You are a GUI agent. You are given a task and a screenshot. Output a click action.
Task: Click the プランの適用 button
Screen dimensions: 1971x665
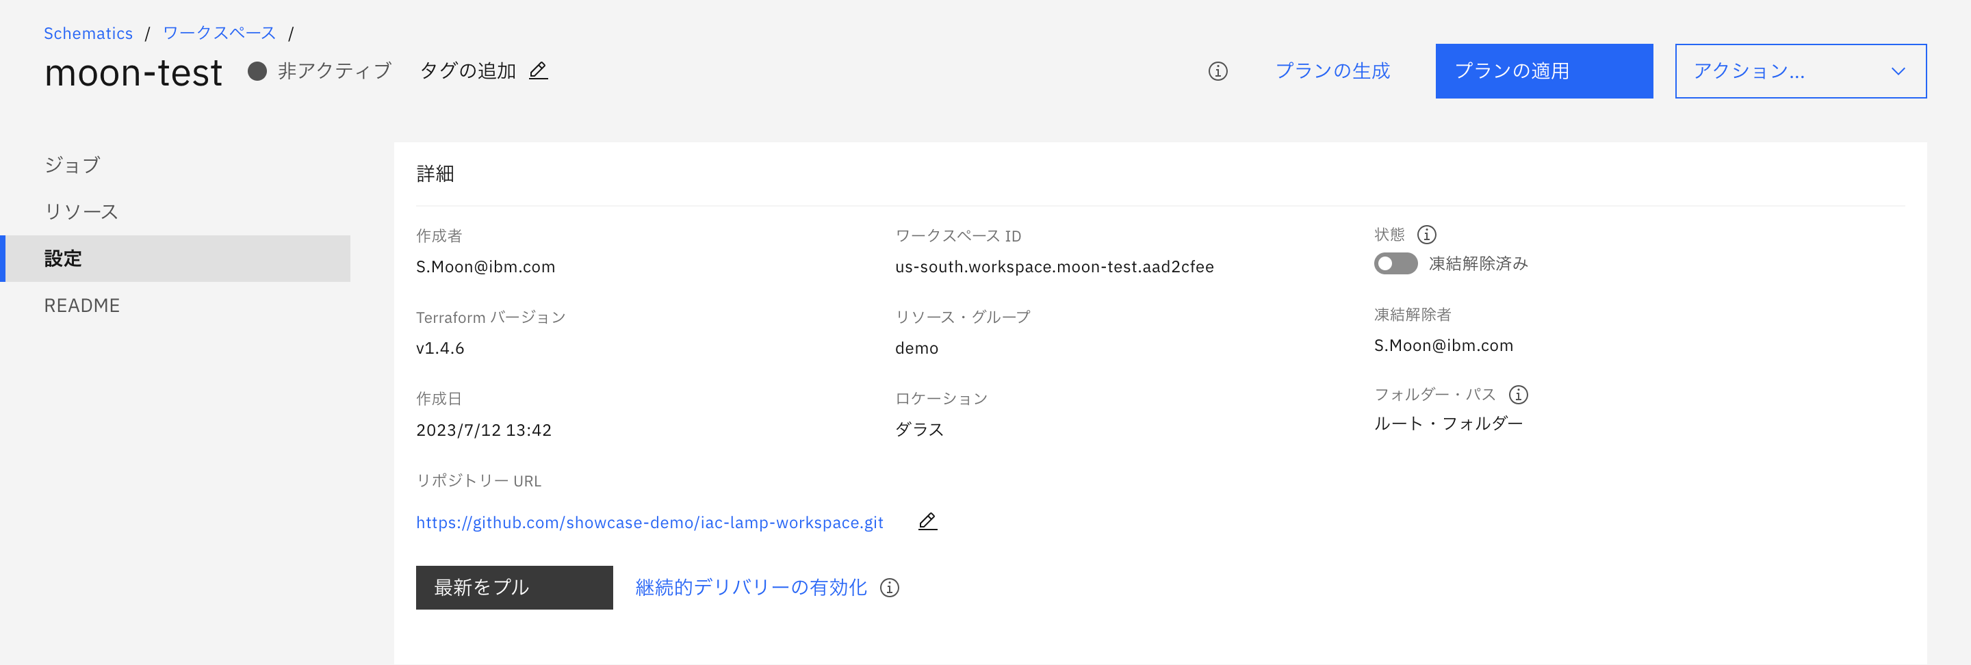1543,71
